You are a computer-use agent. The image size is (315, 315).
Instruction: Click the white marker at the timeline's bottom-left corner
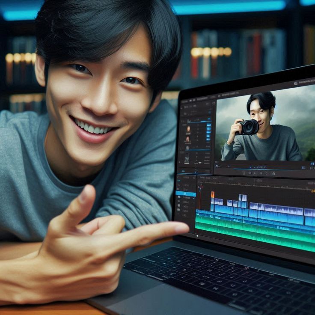click(197, 236)
